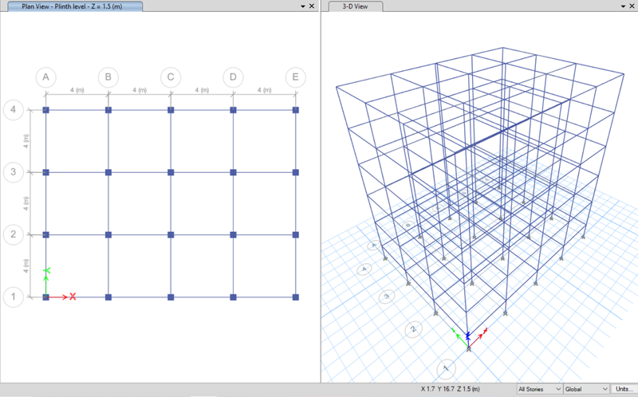Click the origin axes triad in 3-D view
This screenshot has width=638, height=397.
pos(469,339)
